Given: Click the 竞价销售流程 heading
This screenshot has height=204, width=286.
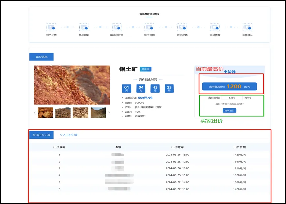Looking at the screenshot, I should (149, 14).
